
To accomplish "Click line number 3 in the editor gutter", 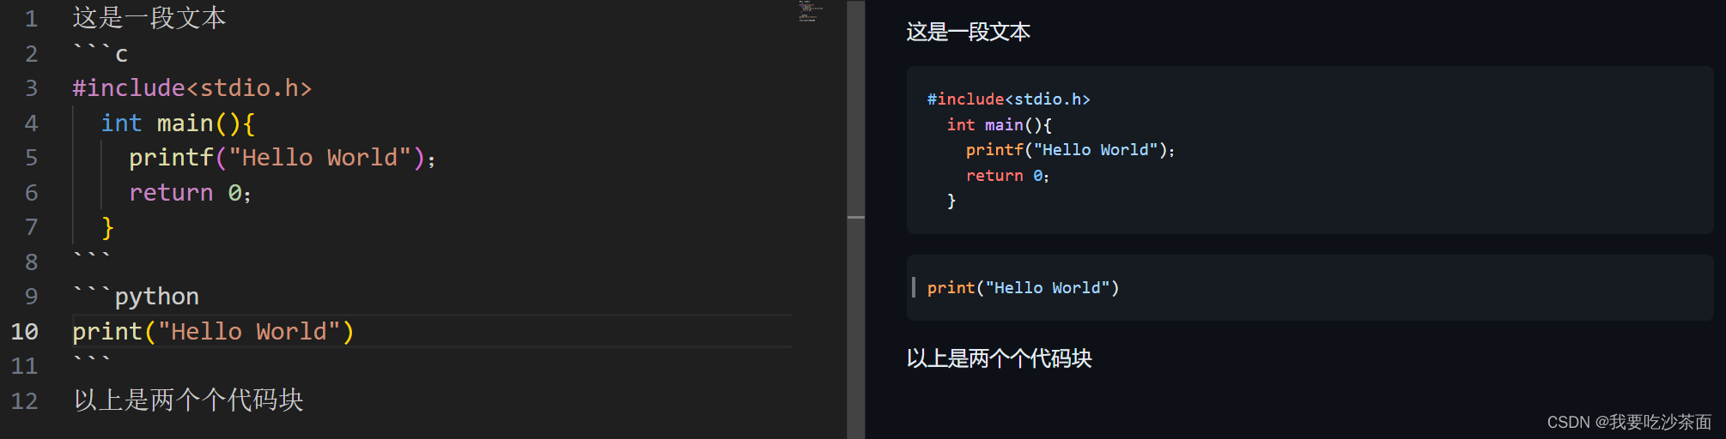I will tap(31, 88).
